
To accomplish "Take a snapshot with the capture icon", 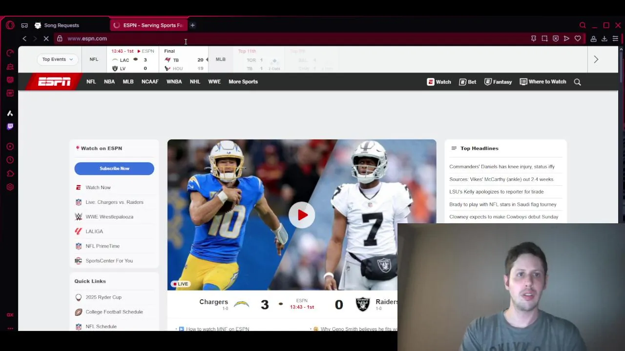I will point(544,39).
